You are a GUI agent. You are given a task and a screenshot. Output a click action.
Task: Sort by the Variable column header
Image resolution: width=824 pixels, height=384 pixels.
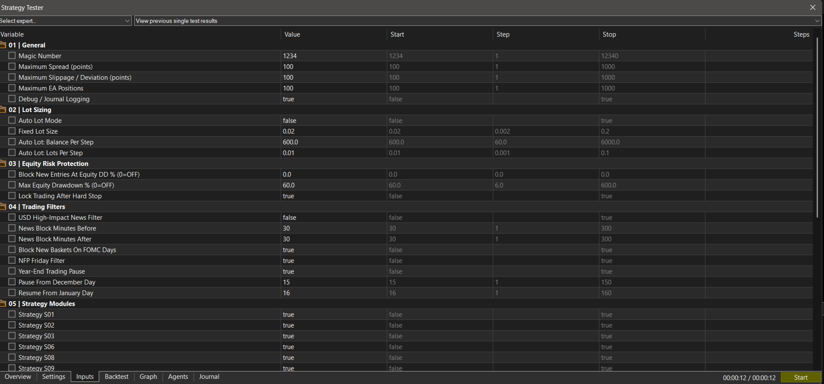(140, 34)
